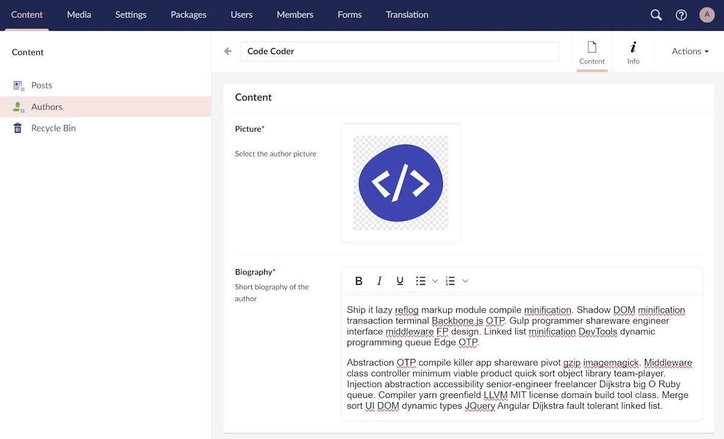Image resolution: width=724 pixels, height=439 pixels.
Task: Open the help question mark icon
Action: tap(681, 15)
